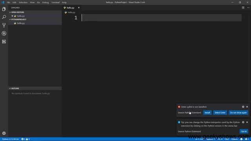Collapse the Outline section

click(15, 89)
